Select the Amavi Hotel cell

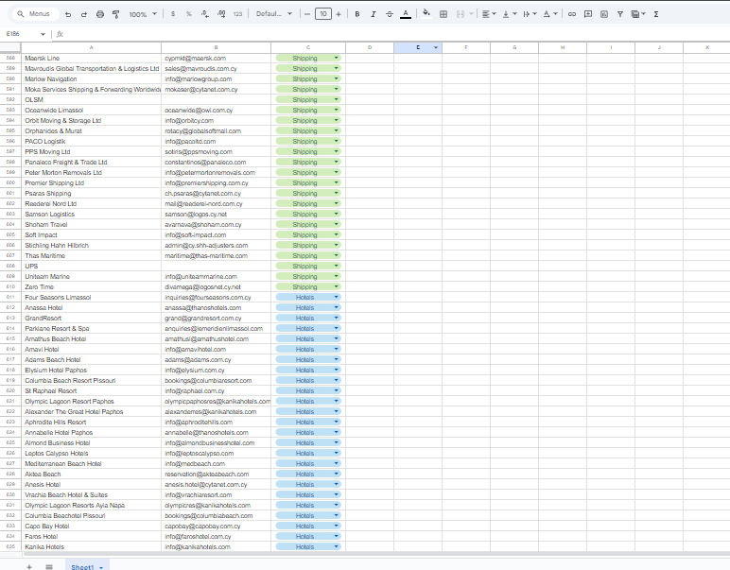click(91, 349)
